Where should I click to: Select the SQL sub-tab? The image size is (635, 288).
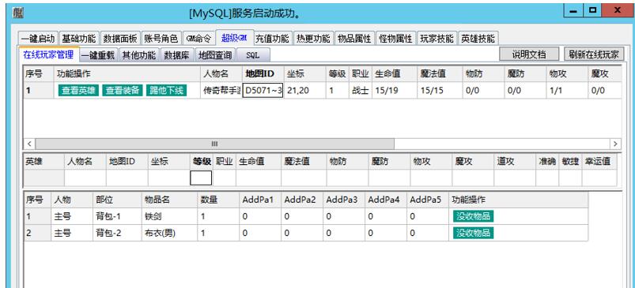click(253, 55)
